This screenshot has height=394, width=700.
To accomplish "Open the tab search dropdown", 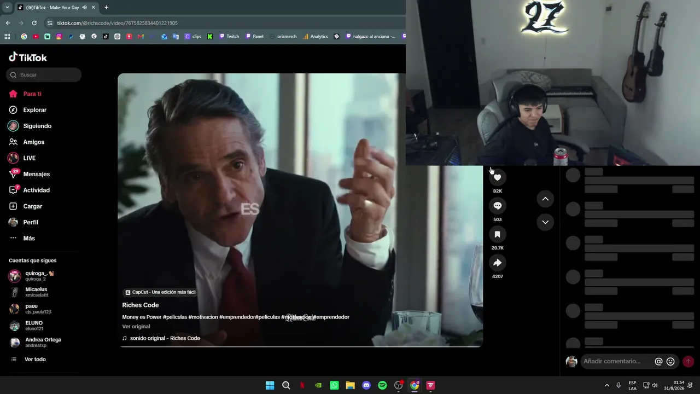I will coord(7,8).
